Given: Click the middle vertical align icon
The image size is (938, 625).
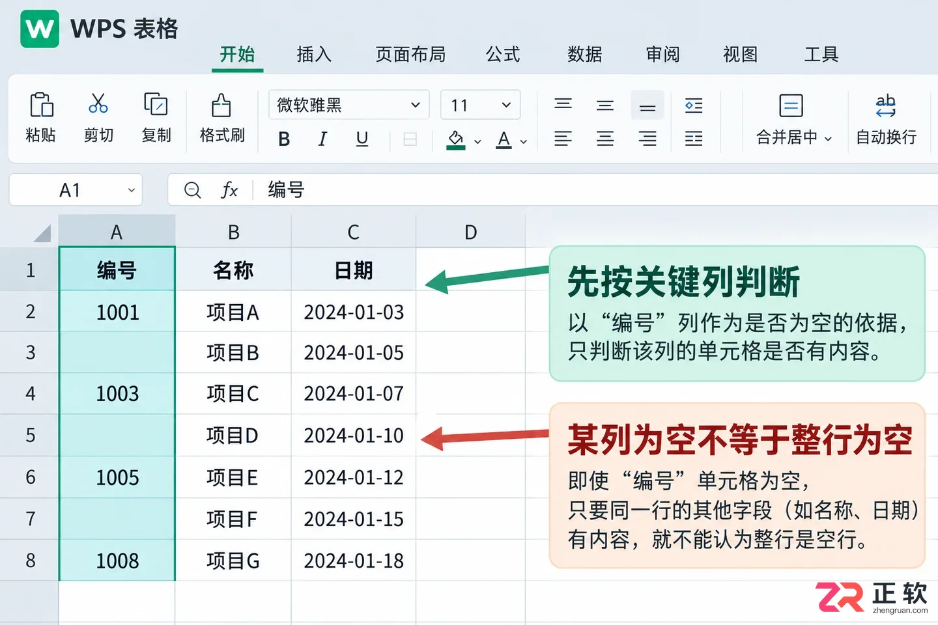Looking at the screenshot, I should (x=605, y=105).
